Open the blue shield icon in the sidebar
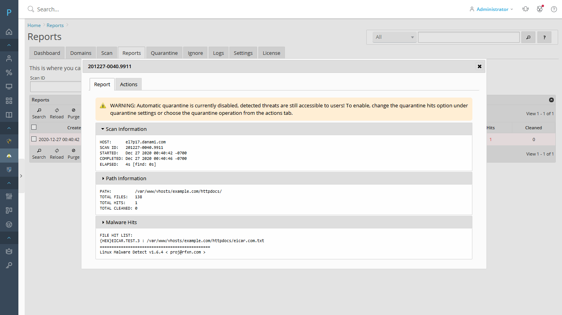This screenshot has height=315, width=562. 9,170
